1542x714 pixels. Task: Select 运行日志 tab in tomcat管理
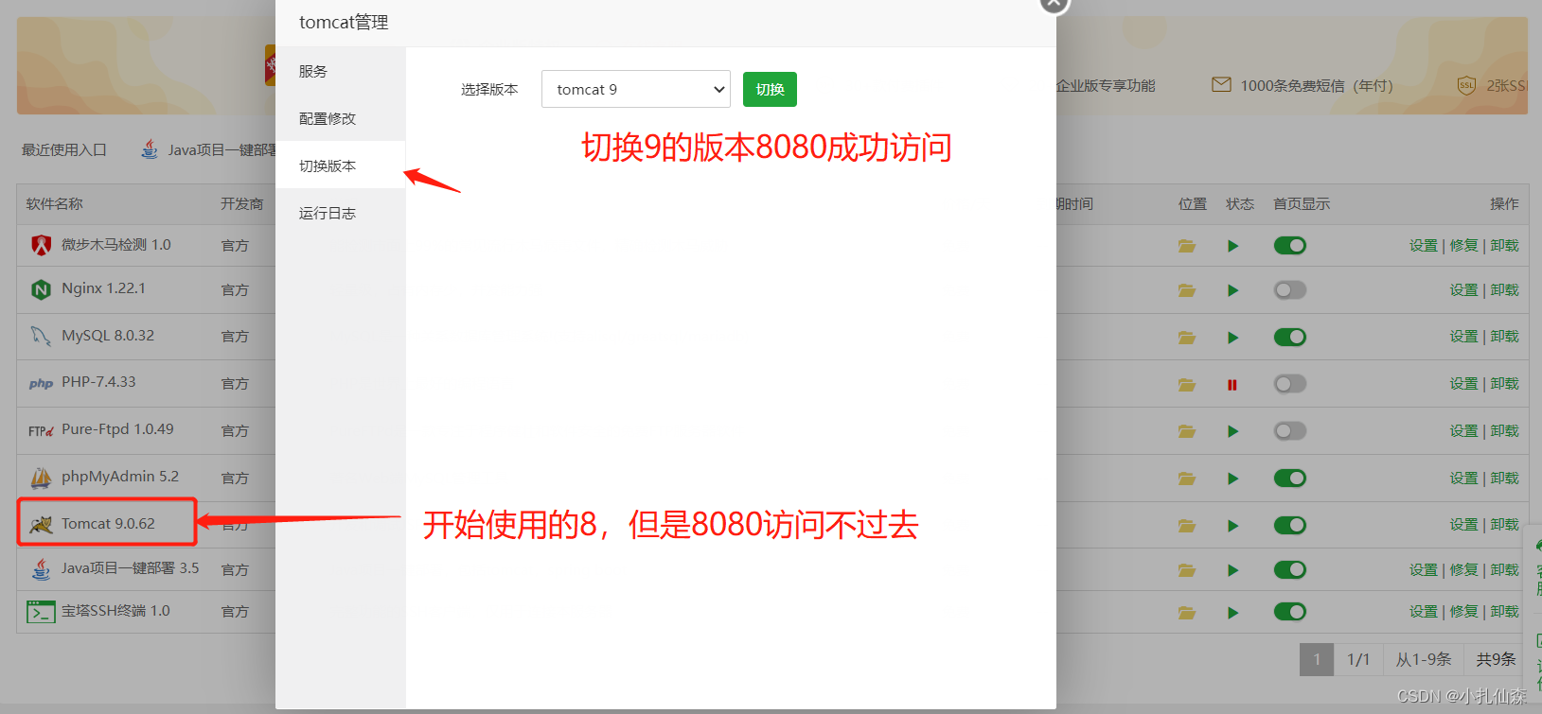coord(341,213)
